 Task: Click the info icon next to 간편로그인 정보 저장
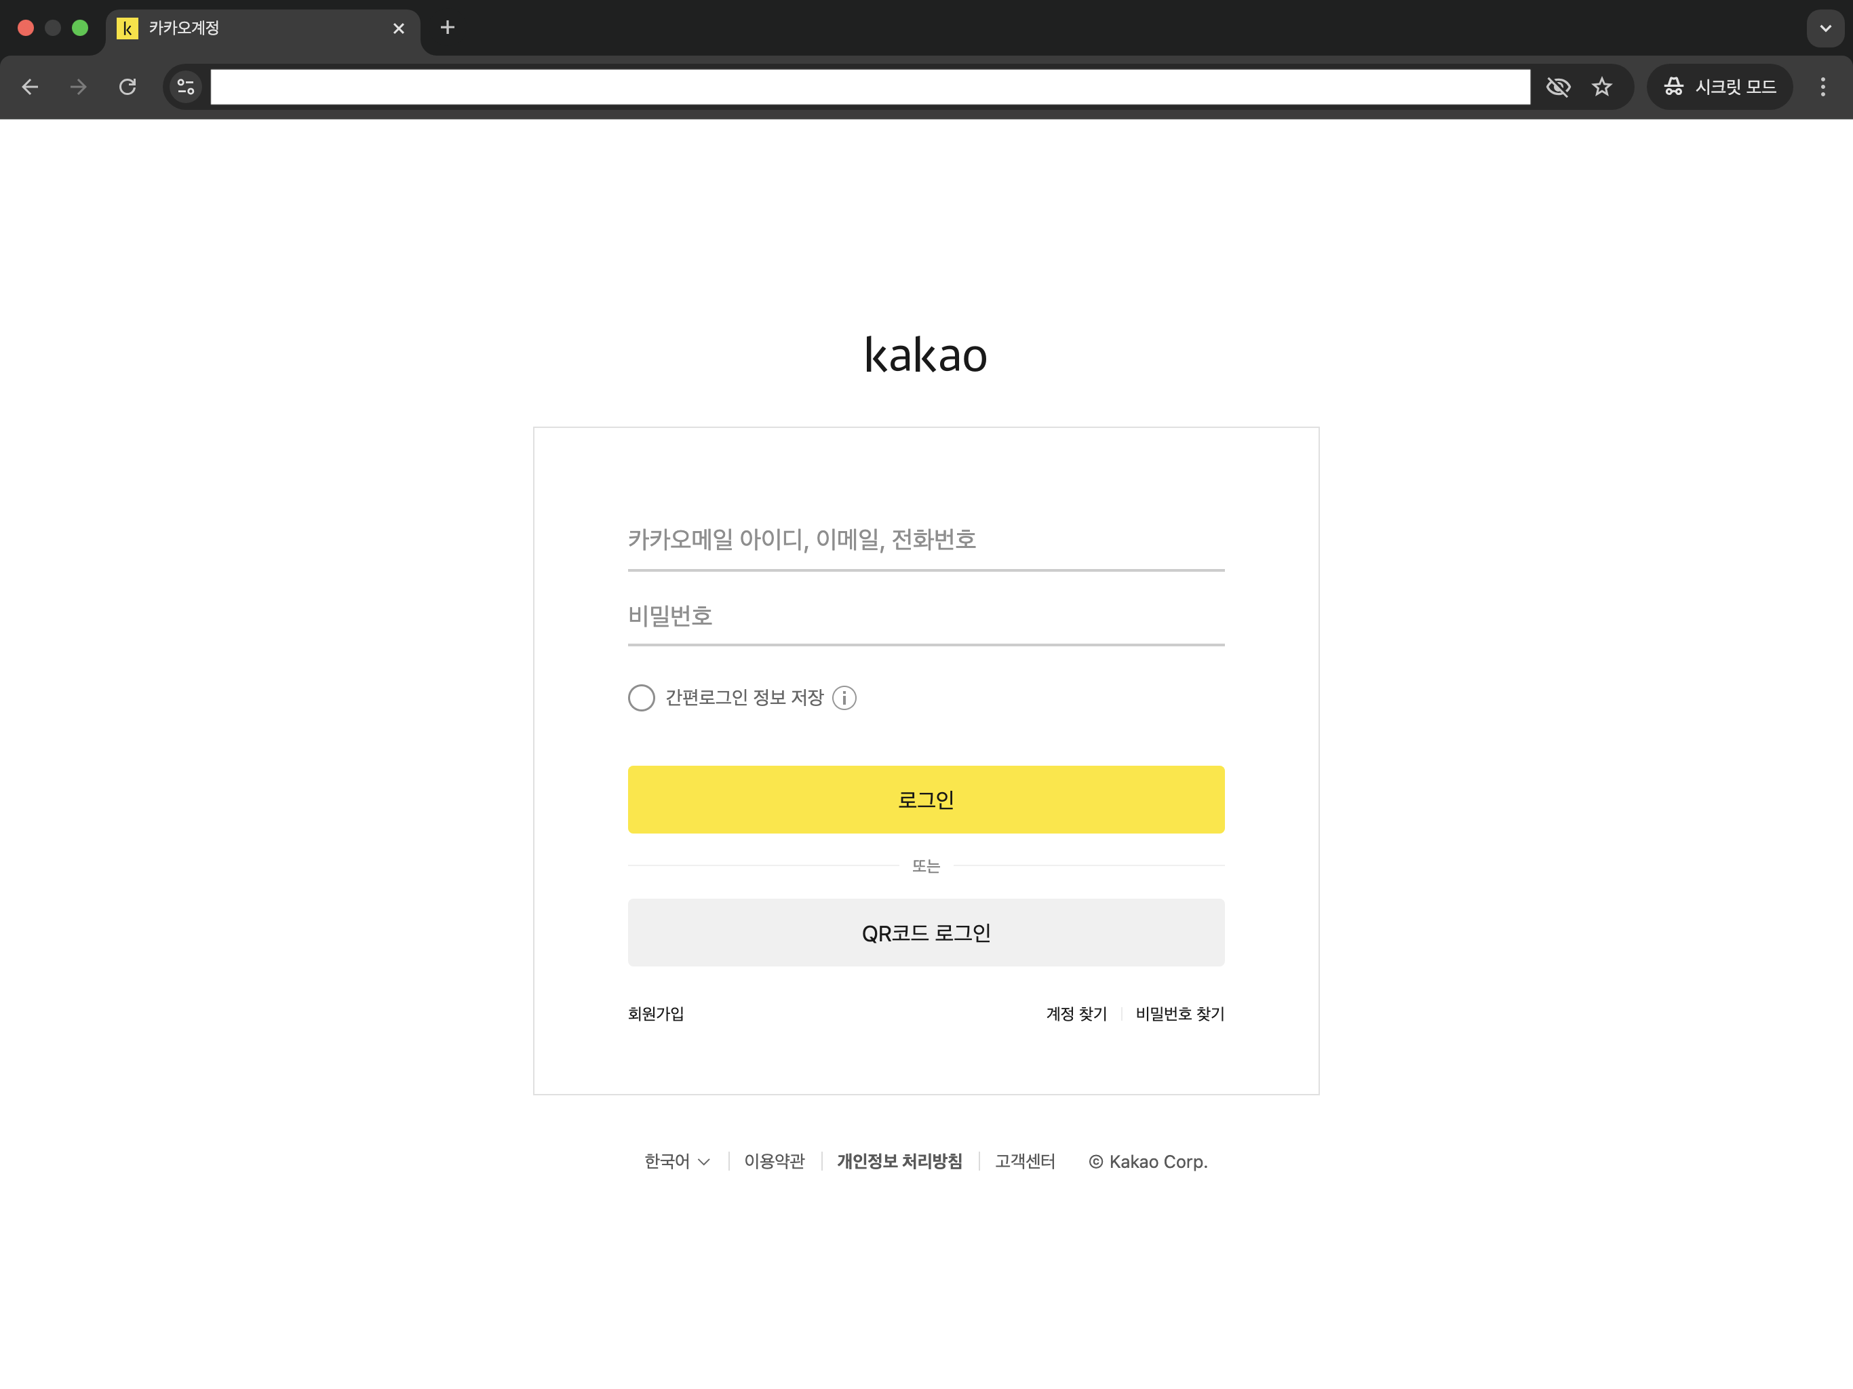(844, 698)
